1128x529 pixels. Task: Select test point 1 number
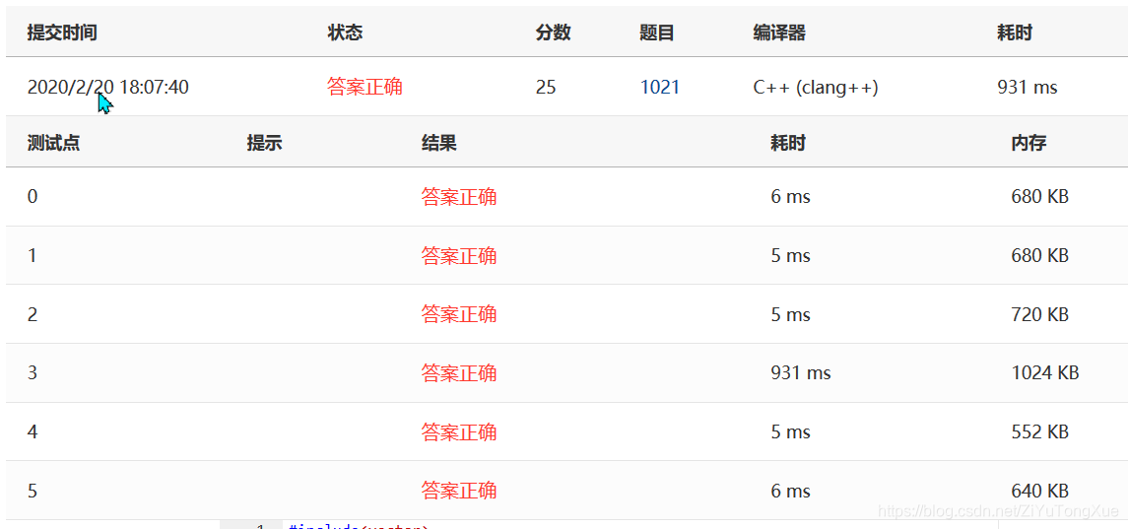coord(33,255)
